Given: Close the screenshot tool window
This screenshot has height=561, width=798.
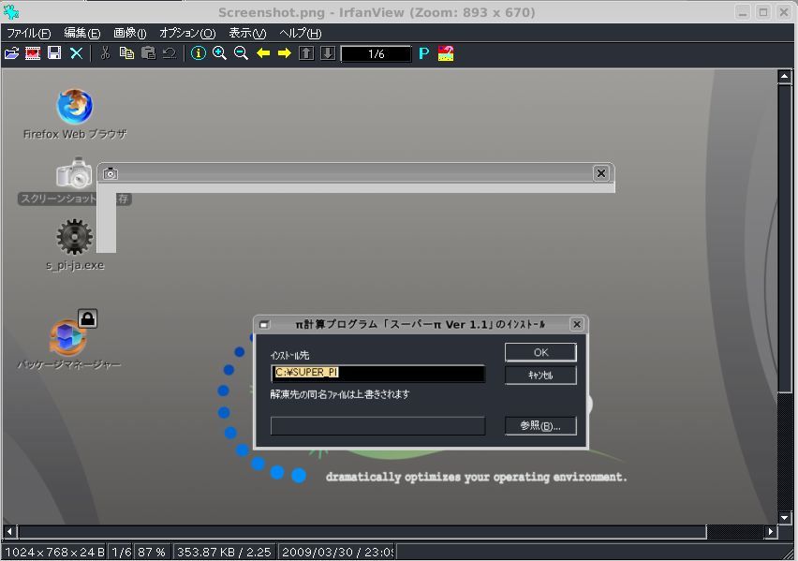Looking at the screenshot, I should [601, 173].
